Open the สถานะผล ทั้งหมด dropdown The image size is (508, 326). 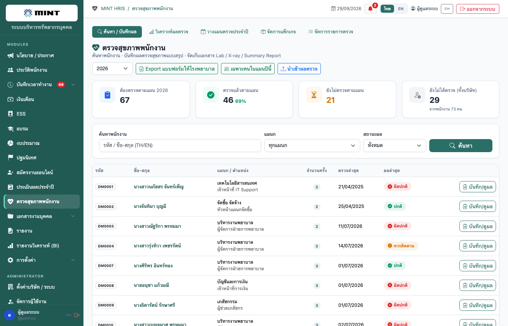point(394,145)
